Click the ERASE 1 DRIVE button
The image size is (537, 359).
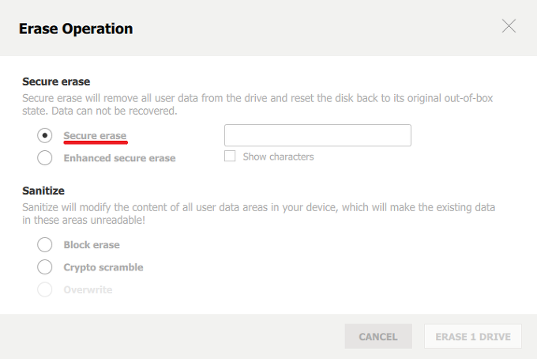pos(473,336)
